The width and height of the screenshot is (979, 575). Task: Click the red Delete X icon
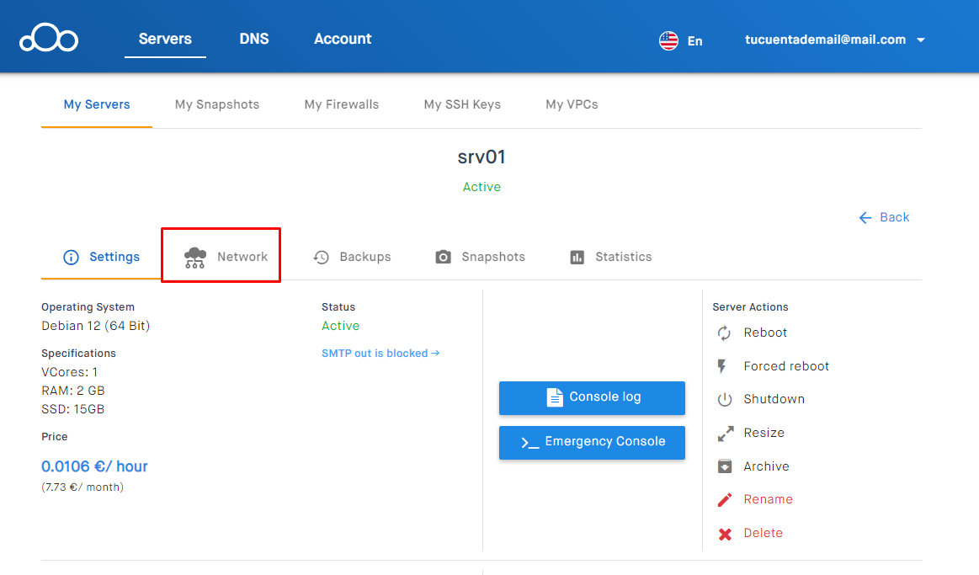(x=724, y=534)
